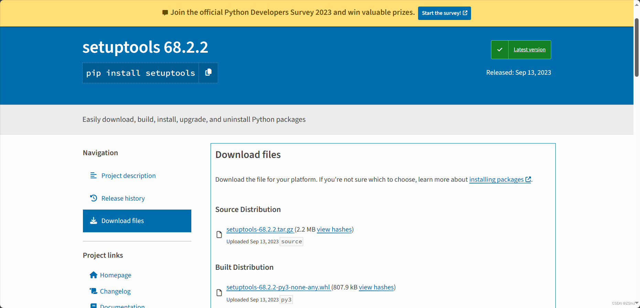Click the pip install setuptools command text
Viewport: 640px width, 308px height.
point(140,73)
